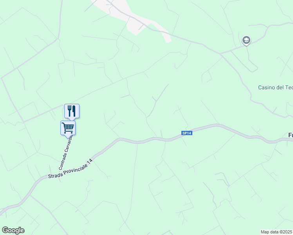Open the green Casino del Tec place label

point(275,87)
